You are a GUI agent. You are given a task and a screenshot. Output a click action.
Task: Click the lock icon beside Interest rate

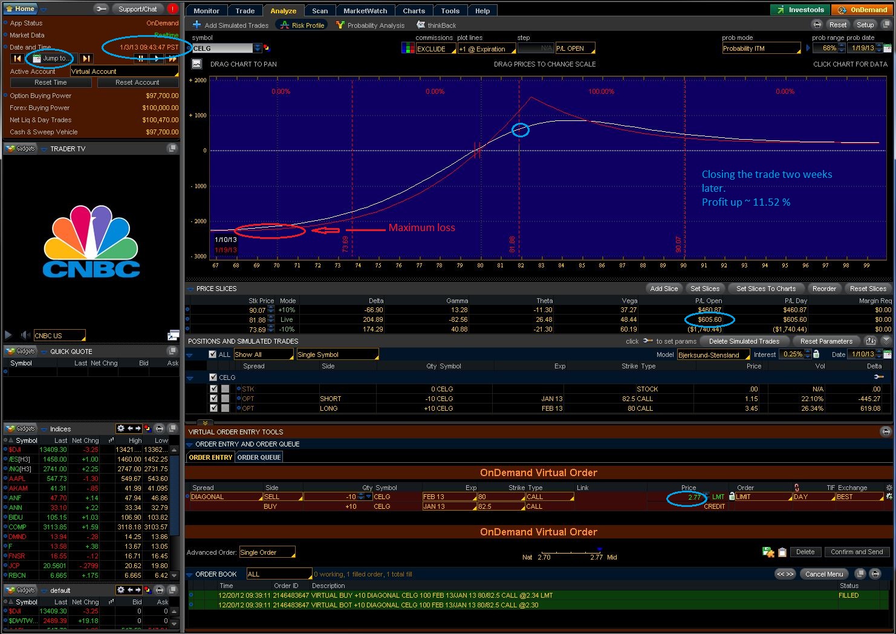click(x=816, y=354)
